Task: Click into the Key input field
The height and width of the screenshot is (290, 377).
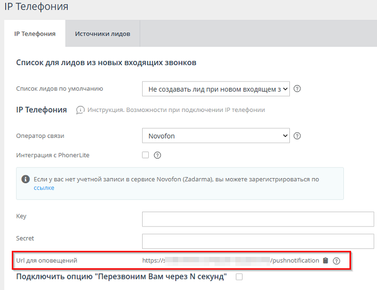Action: [x=258, y=219]
